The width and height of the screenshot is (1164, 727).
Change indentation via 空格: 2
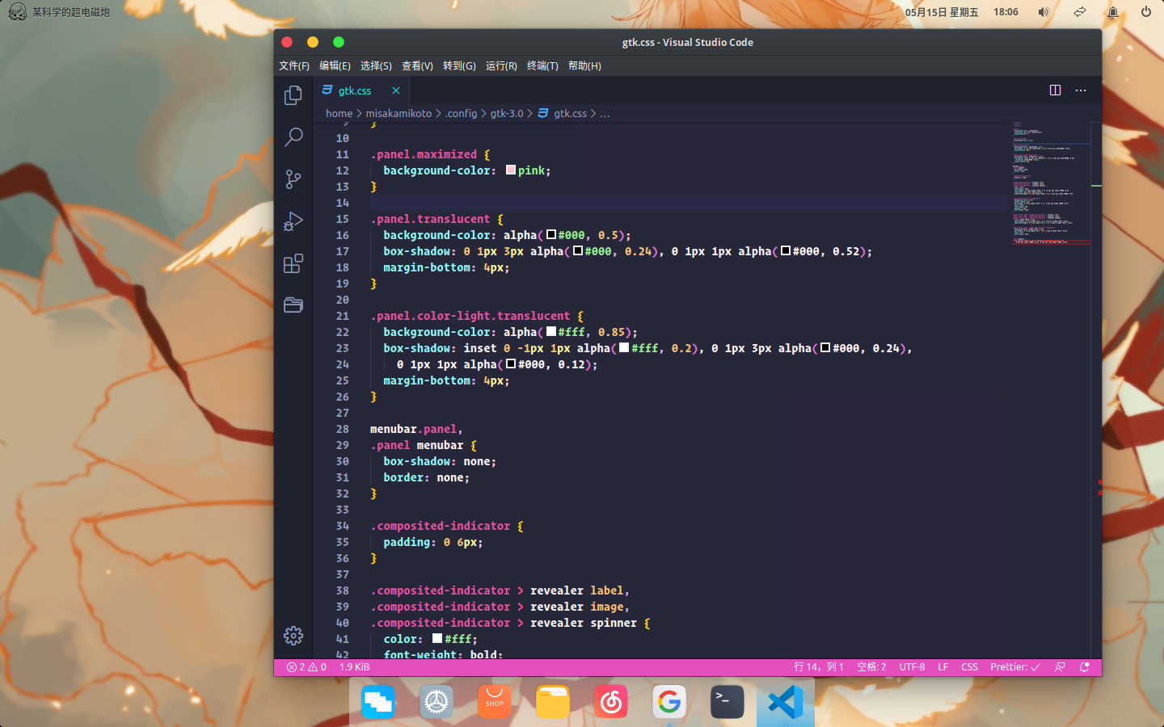871,667
